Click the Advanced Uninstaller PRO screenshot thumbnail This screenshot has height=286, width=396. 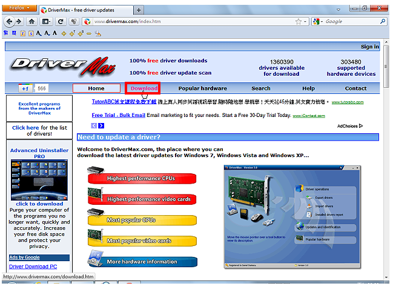[x=39, y=180]
